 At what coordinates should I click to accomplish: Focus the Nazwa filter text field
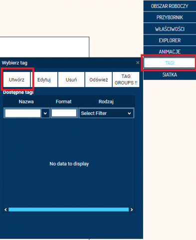point(23,113)
